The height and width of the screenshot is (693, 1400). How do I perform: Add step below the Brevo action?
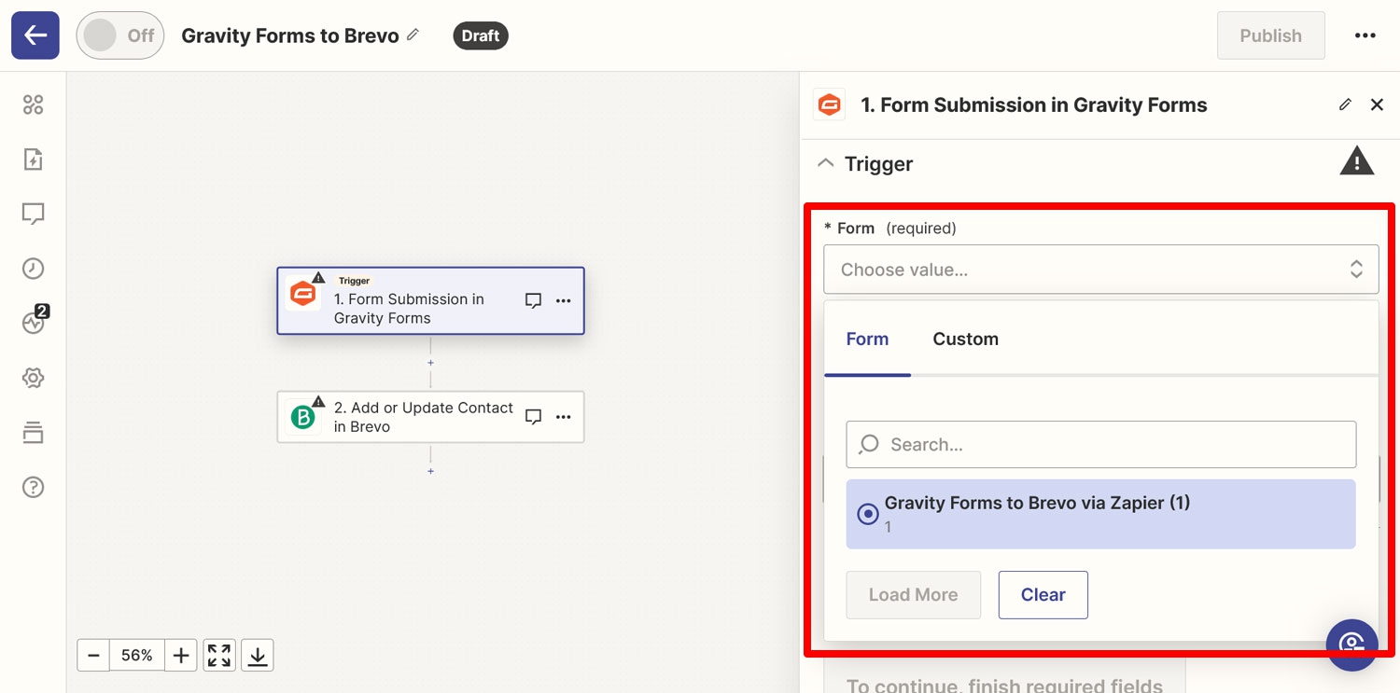click(430, 471)
